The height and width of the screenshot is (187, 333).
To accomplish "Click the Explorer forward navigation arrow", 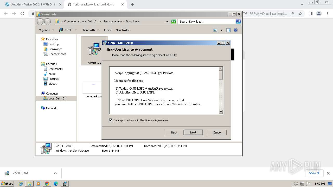I will click(x=47, y=22).
